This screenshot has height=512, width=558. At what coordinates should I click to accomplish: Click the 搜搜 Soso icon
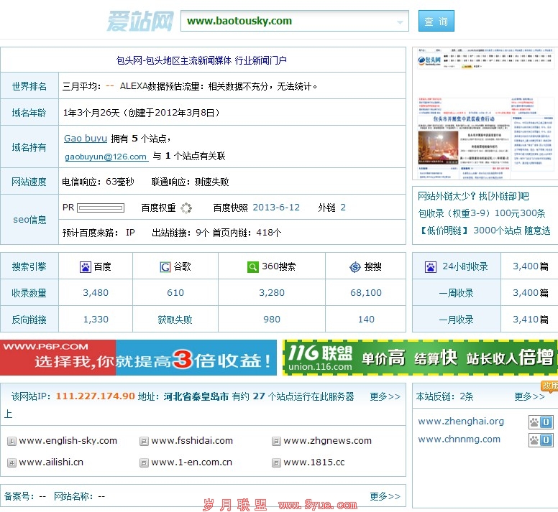[355, 267]
